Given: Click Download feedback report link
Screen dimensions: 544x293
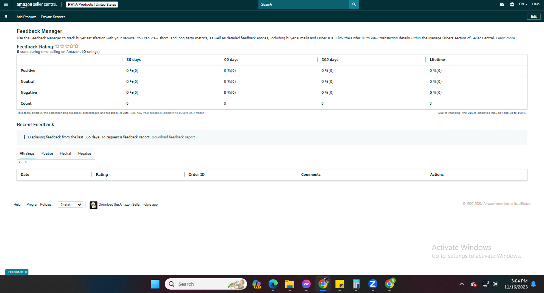Looking at the screenshot, I should click(173, 137).
